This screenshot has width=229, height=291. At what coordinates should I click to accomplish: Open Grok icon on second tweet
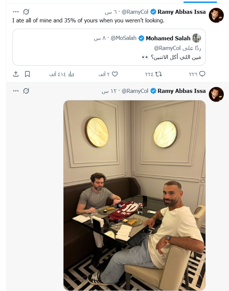26,91
